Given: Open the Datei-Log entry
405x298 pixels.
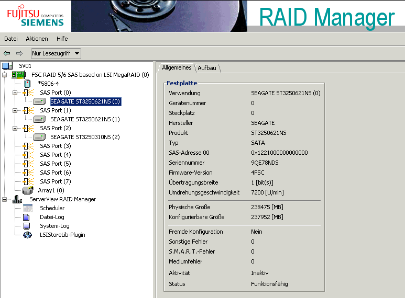Looking at the screenshot, I should [x=52, y=217].
